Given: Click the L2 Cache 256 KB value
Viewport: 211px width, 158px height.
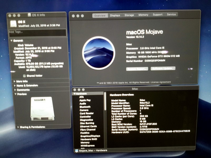Looking at the screenshot, I should coord(144,116).
